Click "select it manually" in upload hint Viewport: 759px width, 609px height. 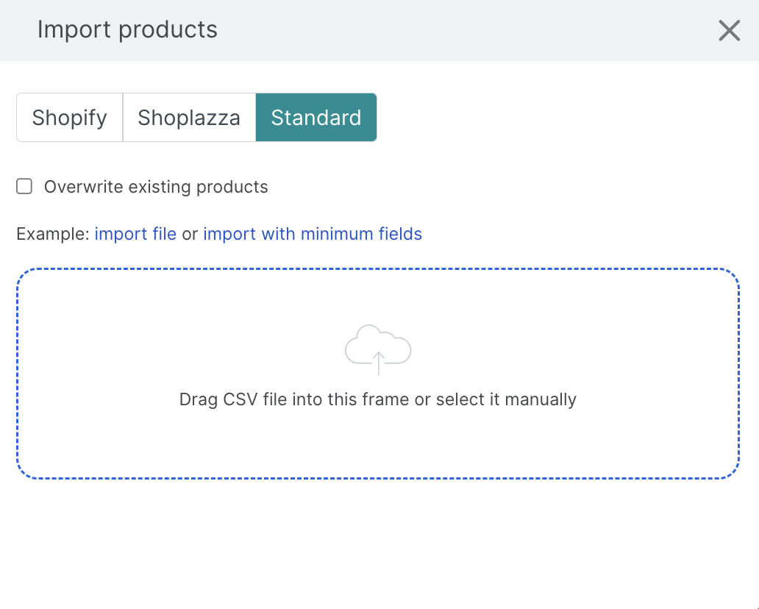[506, 400]
